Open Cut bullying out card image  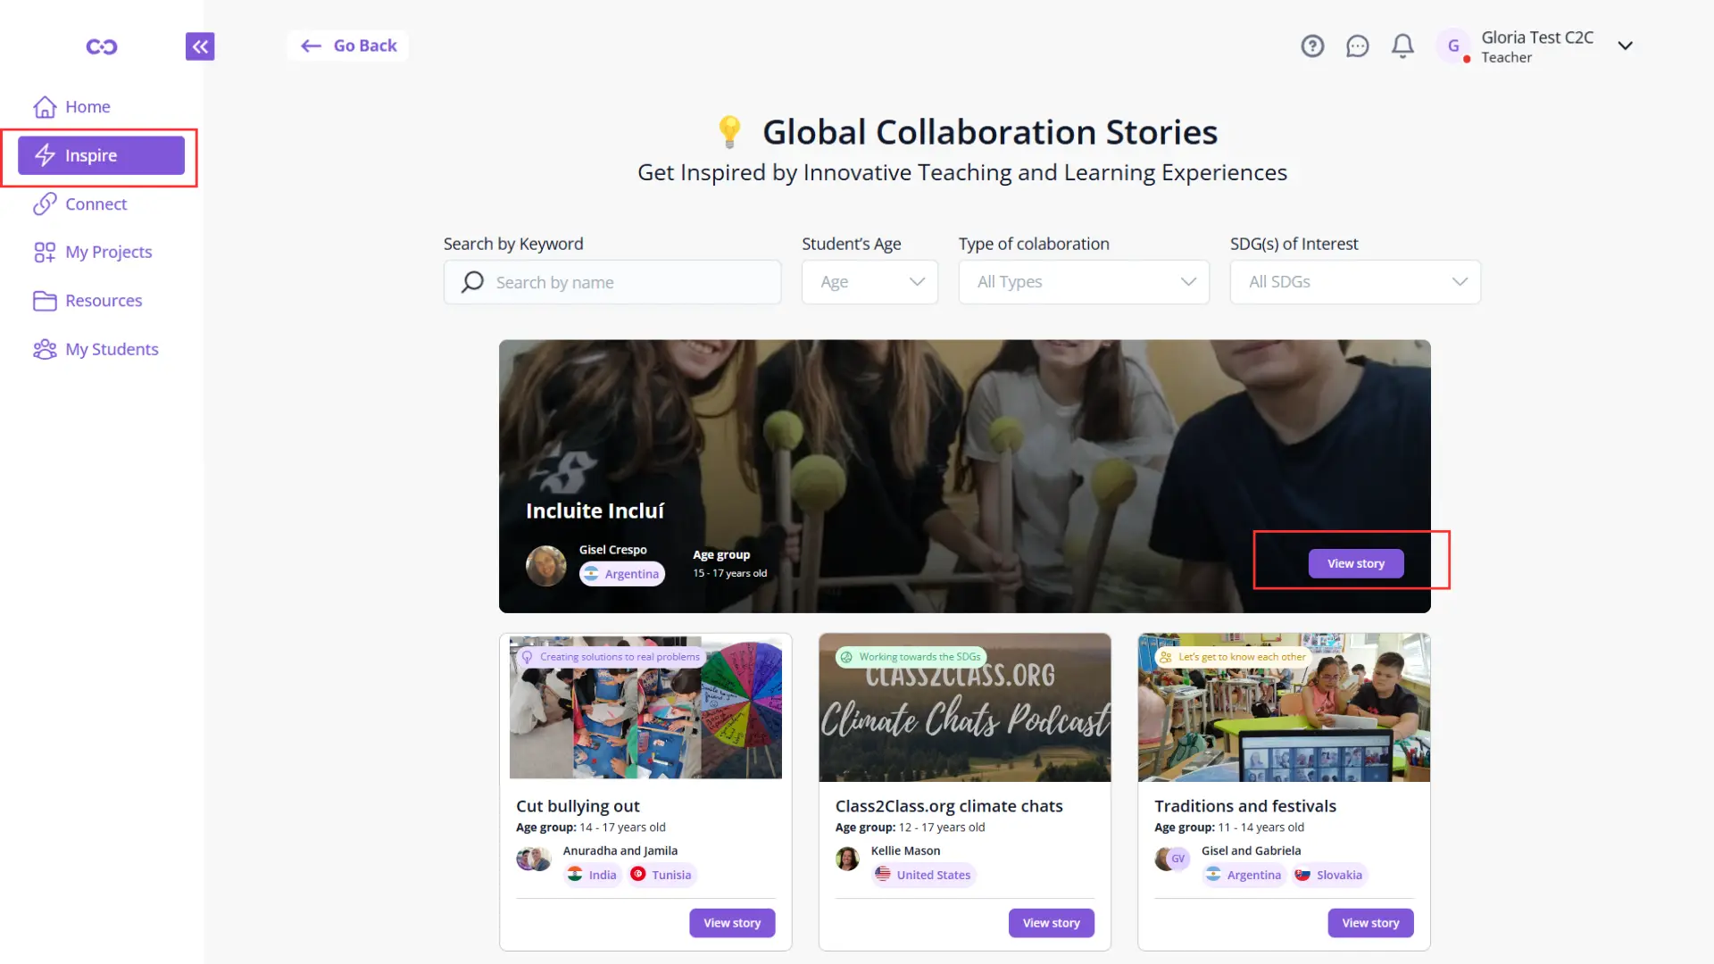pyautogui.click(x=645, y=708)
